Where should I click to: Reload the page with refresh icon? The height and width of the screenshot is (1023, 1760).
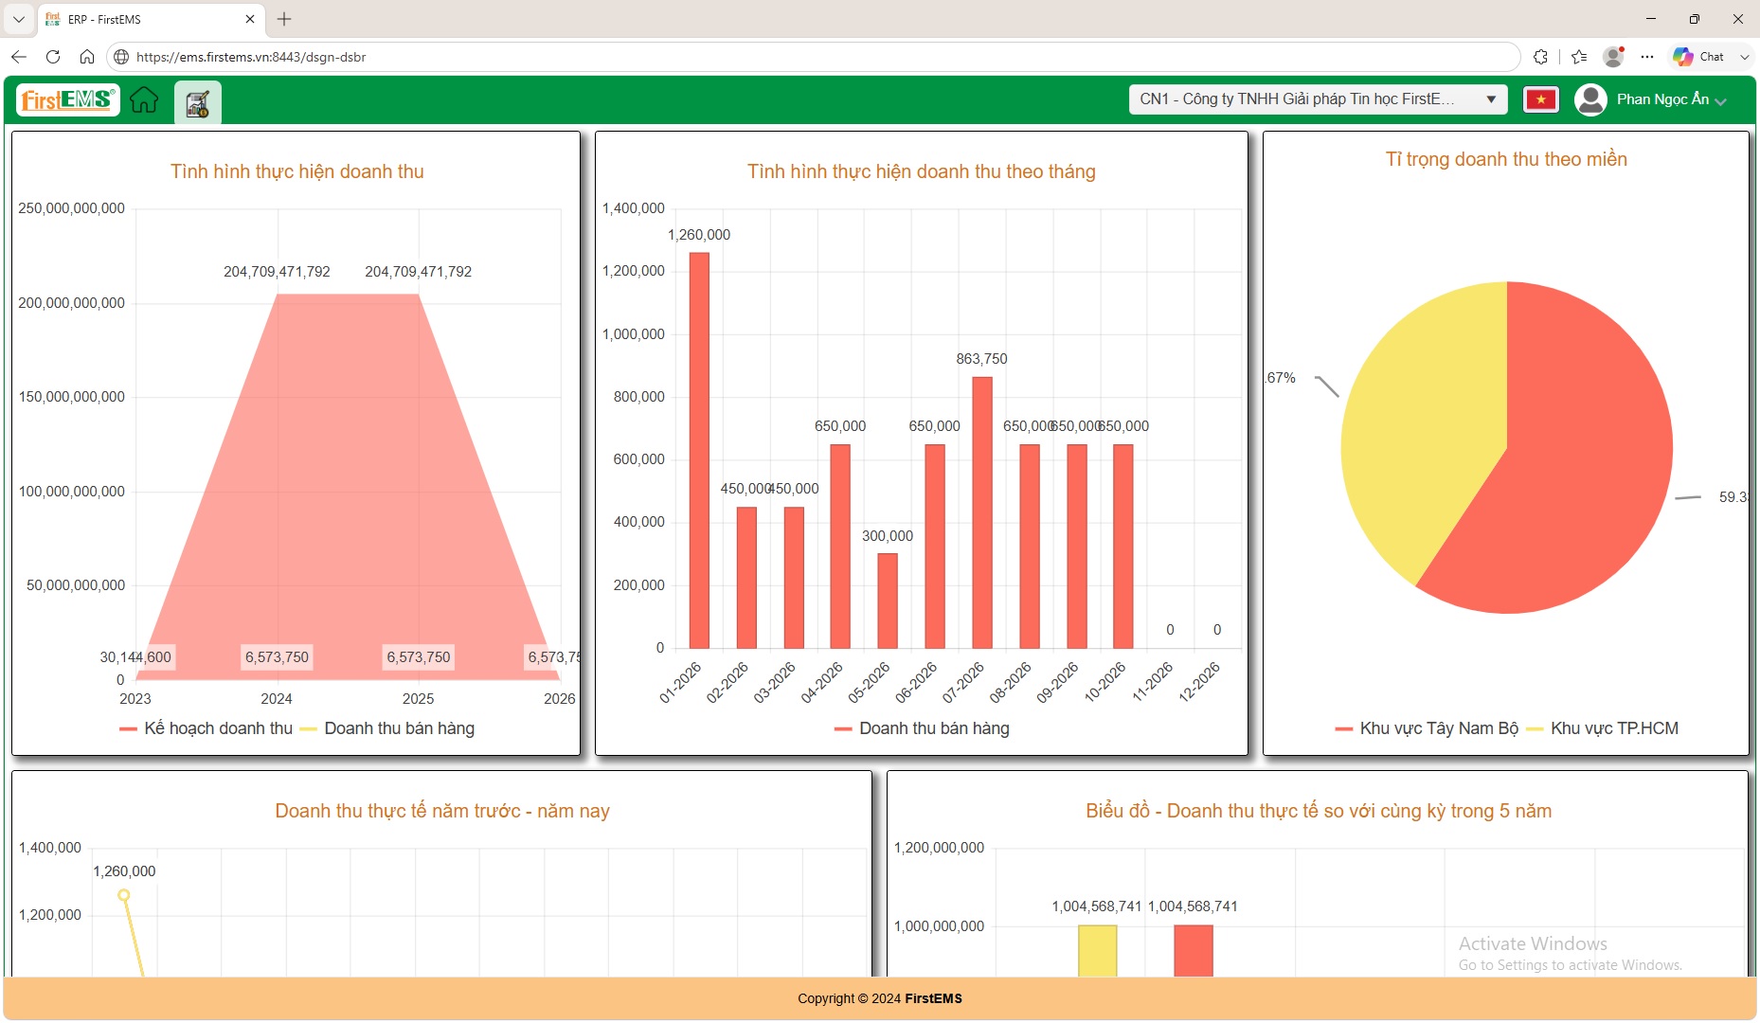pyautogui.click(x=53, y=57)
